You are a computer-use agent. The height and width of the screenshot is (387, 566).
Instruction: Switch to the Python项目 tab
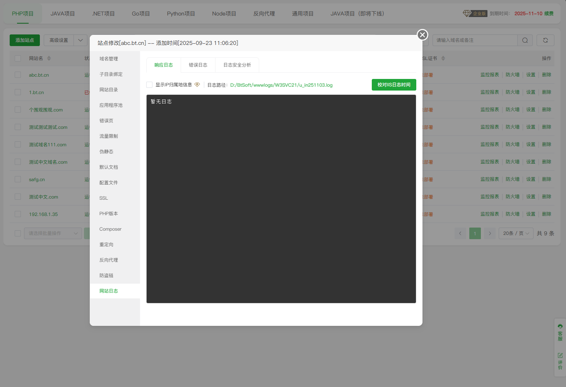(181, 13)
